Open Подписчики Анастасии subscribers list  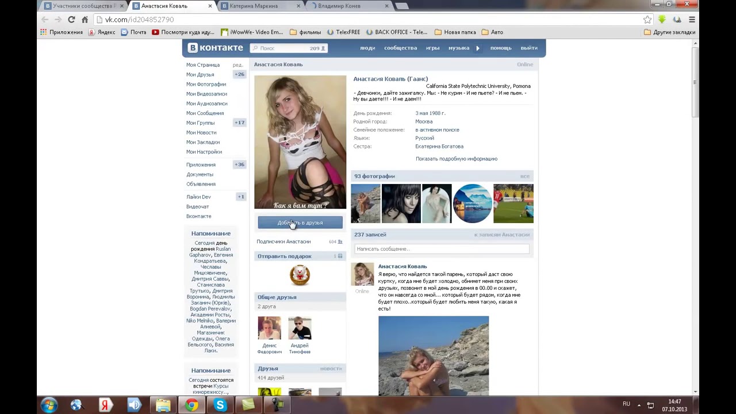pos(283,241)
